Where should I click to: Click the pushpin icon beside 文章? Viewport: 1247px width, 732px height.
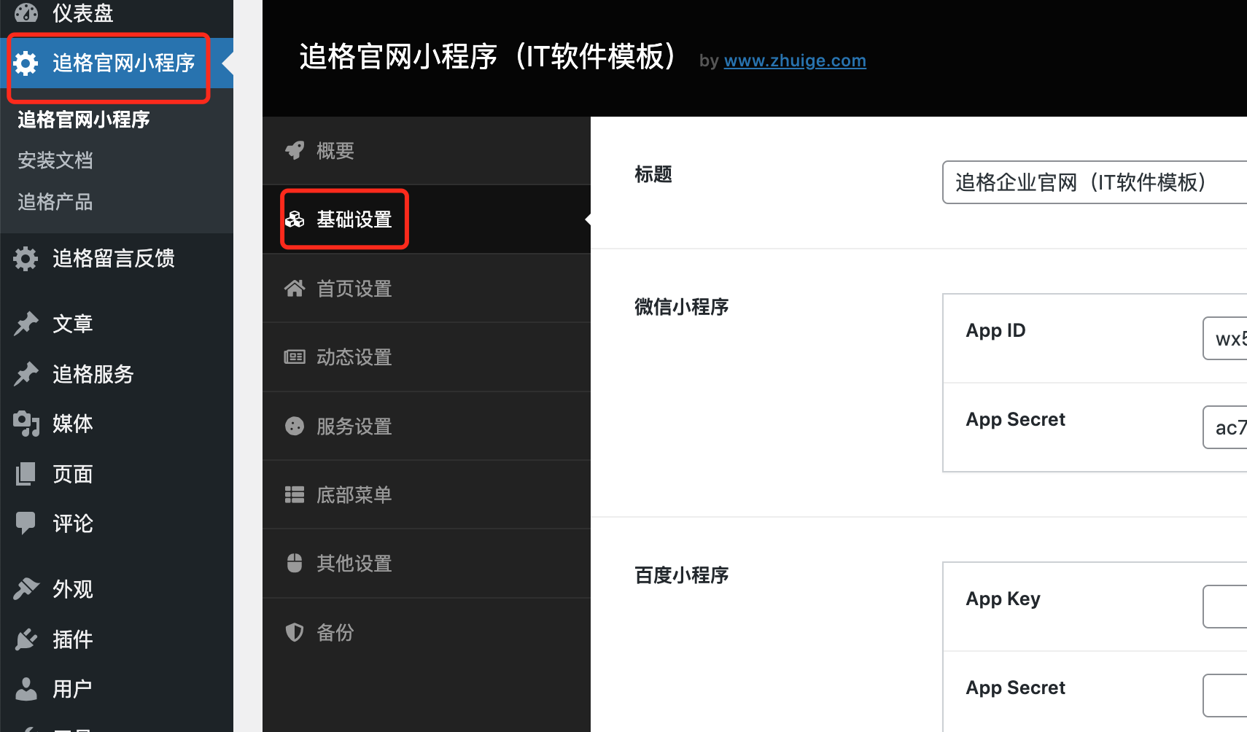point(26,323)
